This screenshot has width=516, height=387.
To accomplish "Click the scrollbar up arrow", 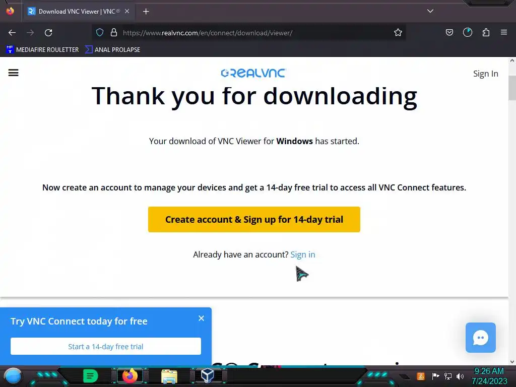I will point(512,60).
